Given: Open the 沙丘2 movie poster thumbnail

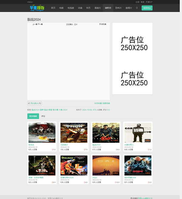Looking at the screenshot, I should (x=106, y=165).
